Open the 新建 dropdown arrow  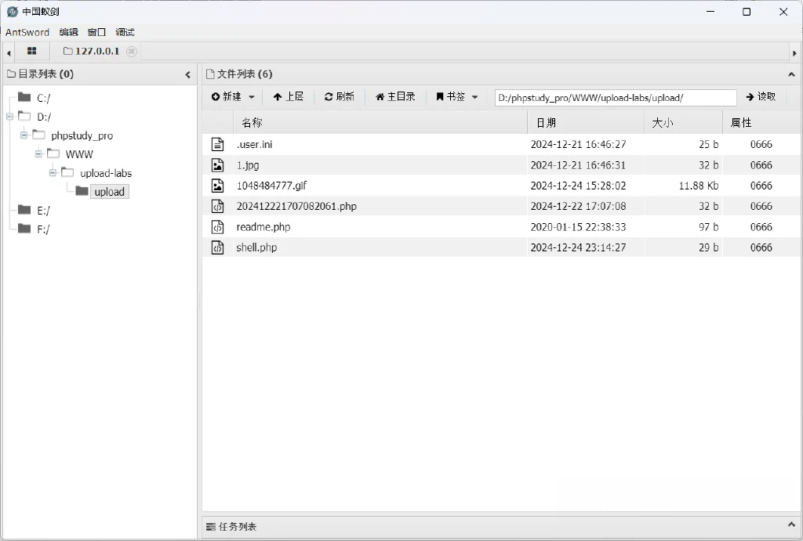tap(252, 96)
